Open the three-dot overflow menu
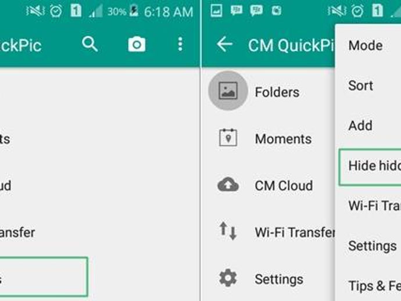Image resolution: width=401 pixels, height=301 pixels. (180, 44)
